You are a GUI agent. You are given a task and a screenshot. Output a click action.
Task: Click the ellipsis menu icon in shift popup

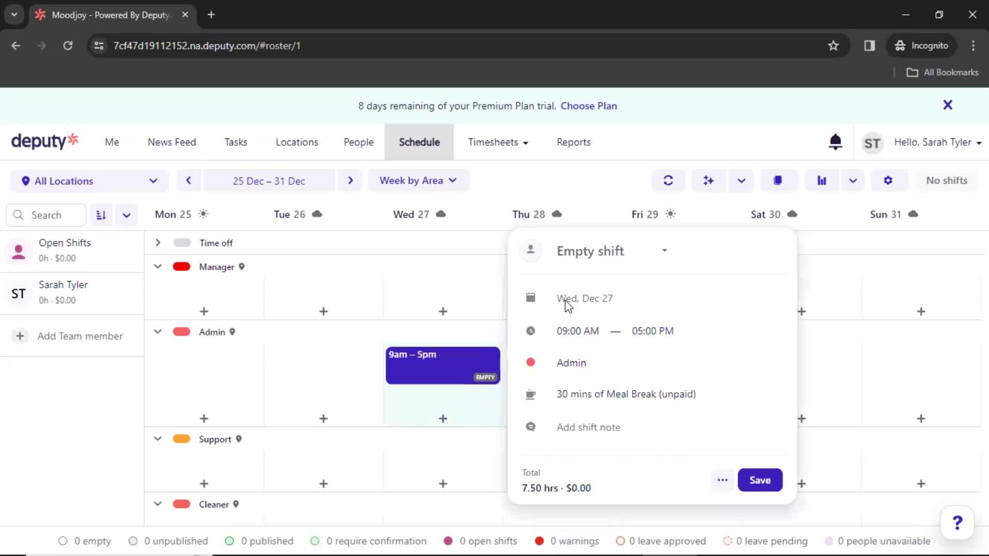point(722,480)
